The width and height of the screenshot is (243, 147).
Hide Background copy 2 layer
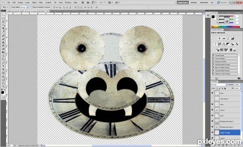tap(212, 127)
